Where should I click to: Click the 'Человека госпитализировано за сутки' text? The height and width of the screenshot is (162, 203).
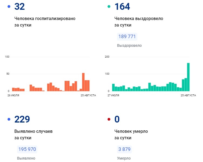45,22
